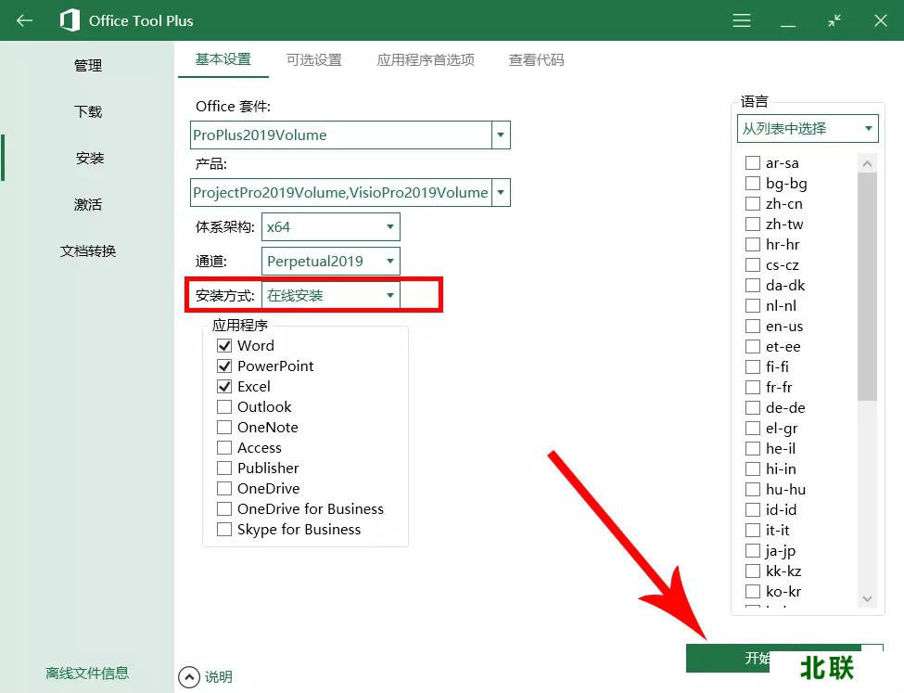
Task: Uncheck the Word application checkbox
Action: coord(223,345)
